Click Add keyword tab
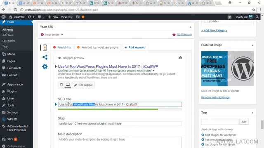 (x=135, y=47)
